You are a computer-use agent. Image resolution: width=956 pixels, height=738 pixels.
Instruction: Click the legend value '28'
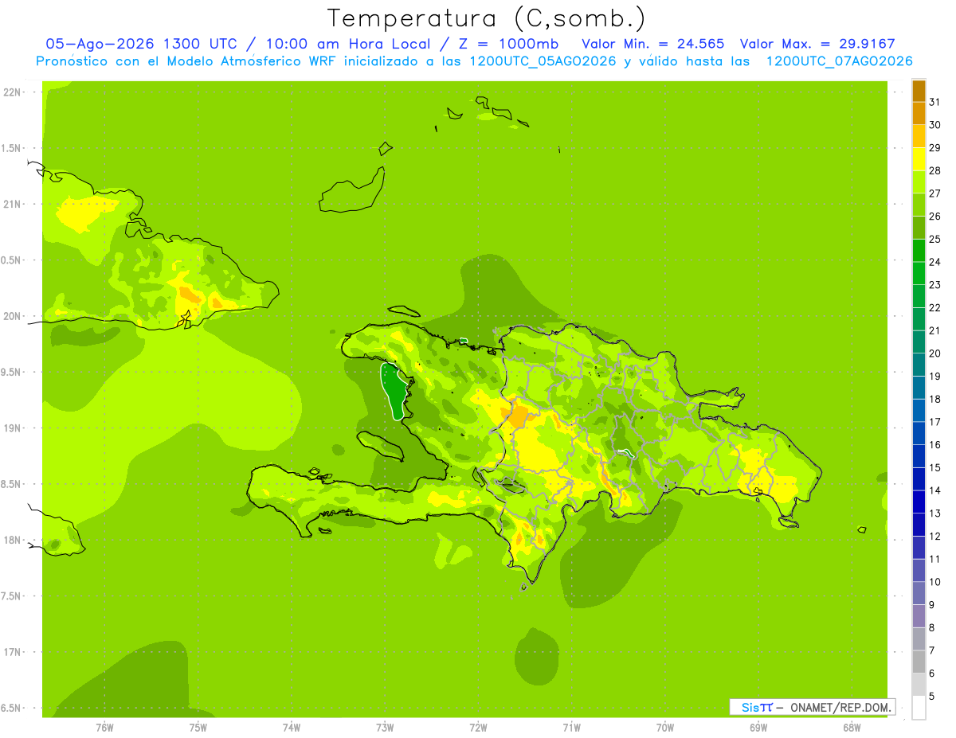pyautogui.click(x=934, y=170)
